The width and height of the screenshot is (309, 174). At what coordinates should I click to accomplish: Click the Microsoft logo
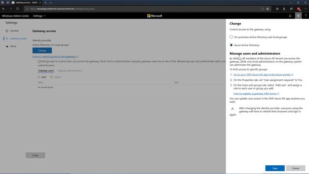pos(154,16)
